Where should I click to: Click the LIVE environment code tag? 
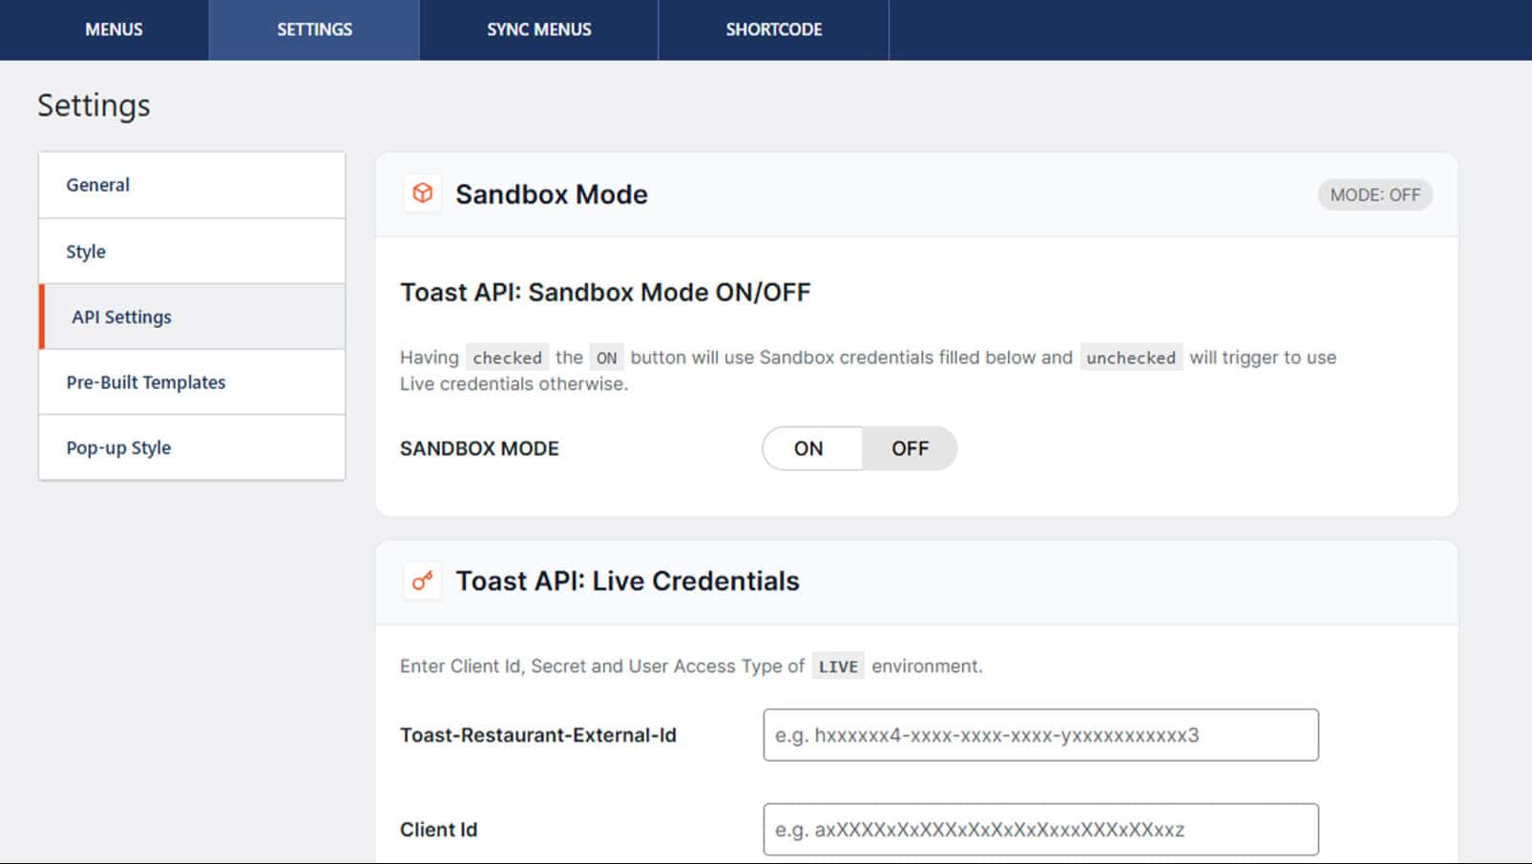pos(838,667)
